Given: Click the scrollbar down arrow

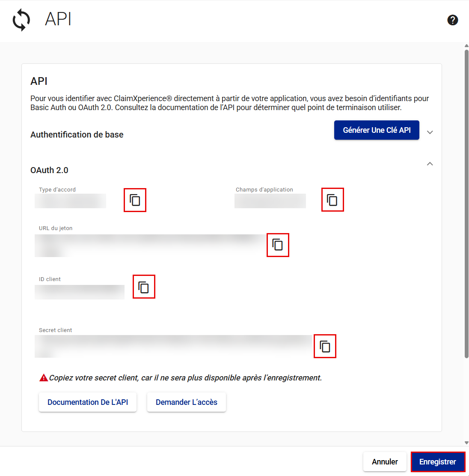Looking at the screenshot, I should pos(466,443).
